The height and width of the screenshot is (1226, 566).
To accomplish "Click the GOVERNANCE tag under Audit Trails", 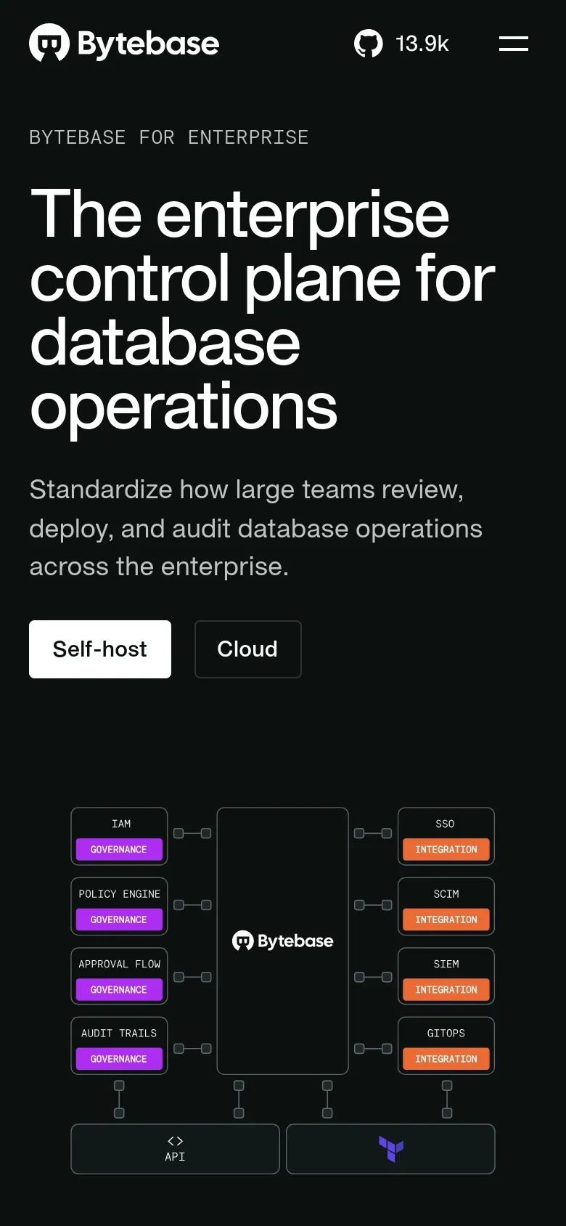I will tap(119, 1059).
